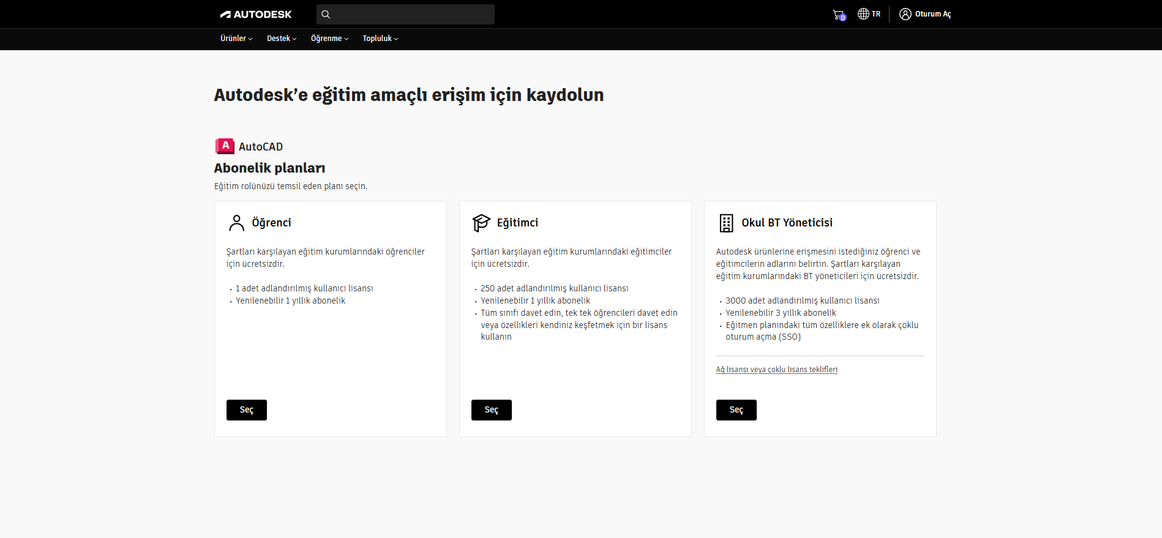Image resolution: width=1162 pixels, height=538 pixels.
Task: Click the Abonelik planları heading
Action: [x=269, y=168]
